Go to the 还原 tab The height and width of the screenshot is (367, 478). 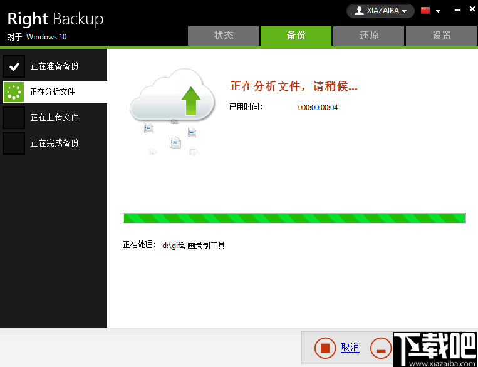pos(368,36)
